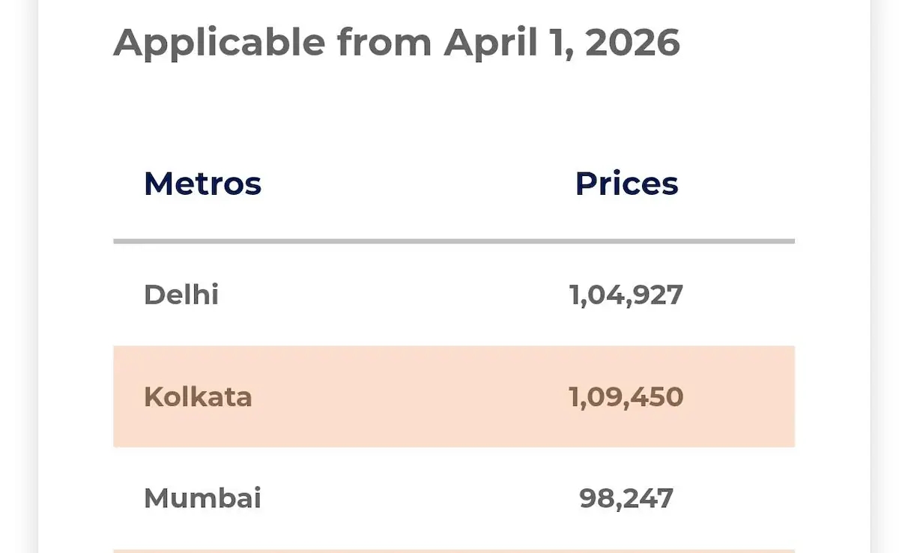Viewport: 899px width, 553px height.
Task: Click the word "Applicable" in the heading
Action: (219, 43)
